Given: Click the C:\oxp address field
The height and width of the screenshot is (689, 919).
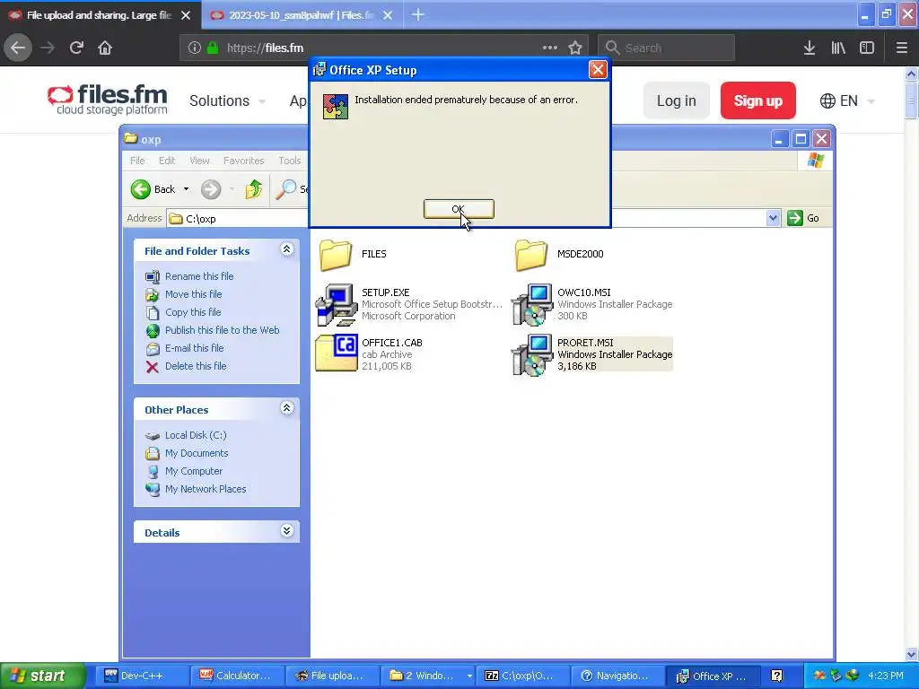Looking at the screenshot, I should 466,218.
